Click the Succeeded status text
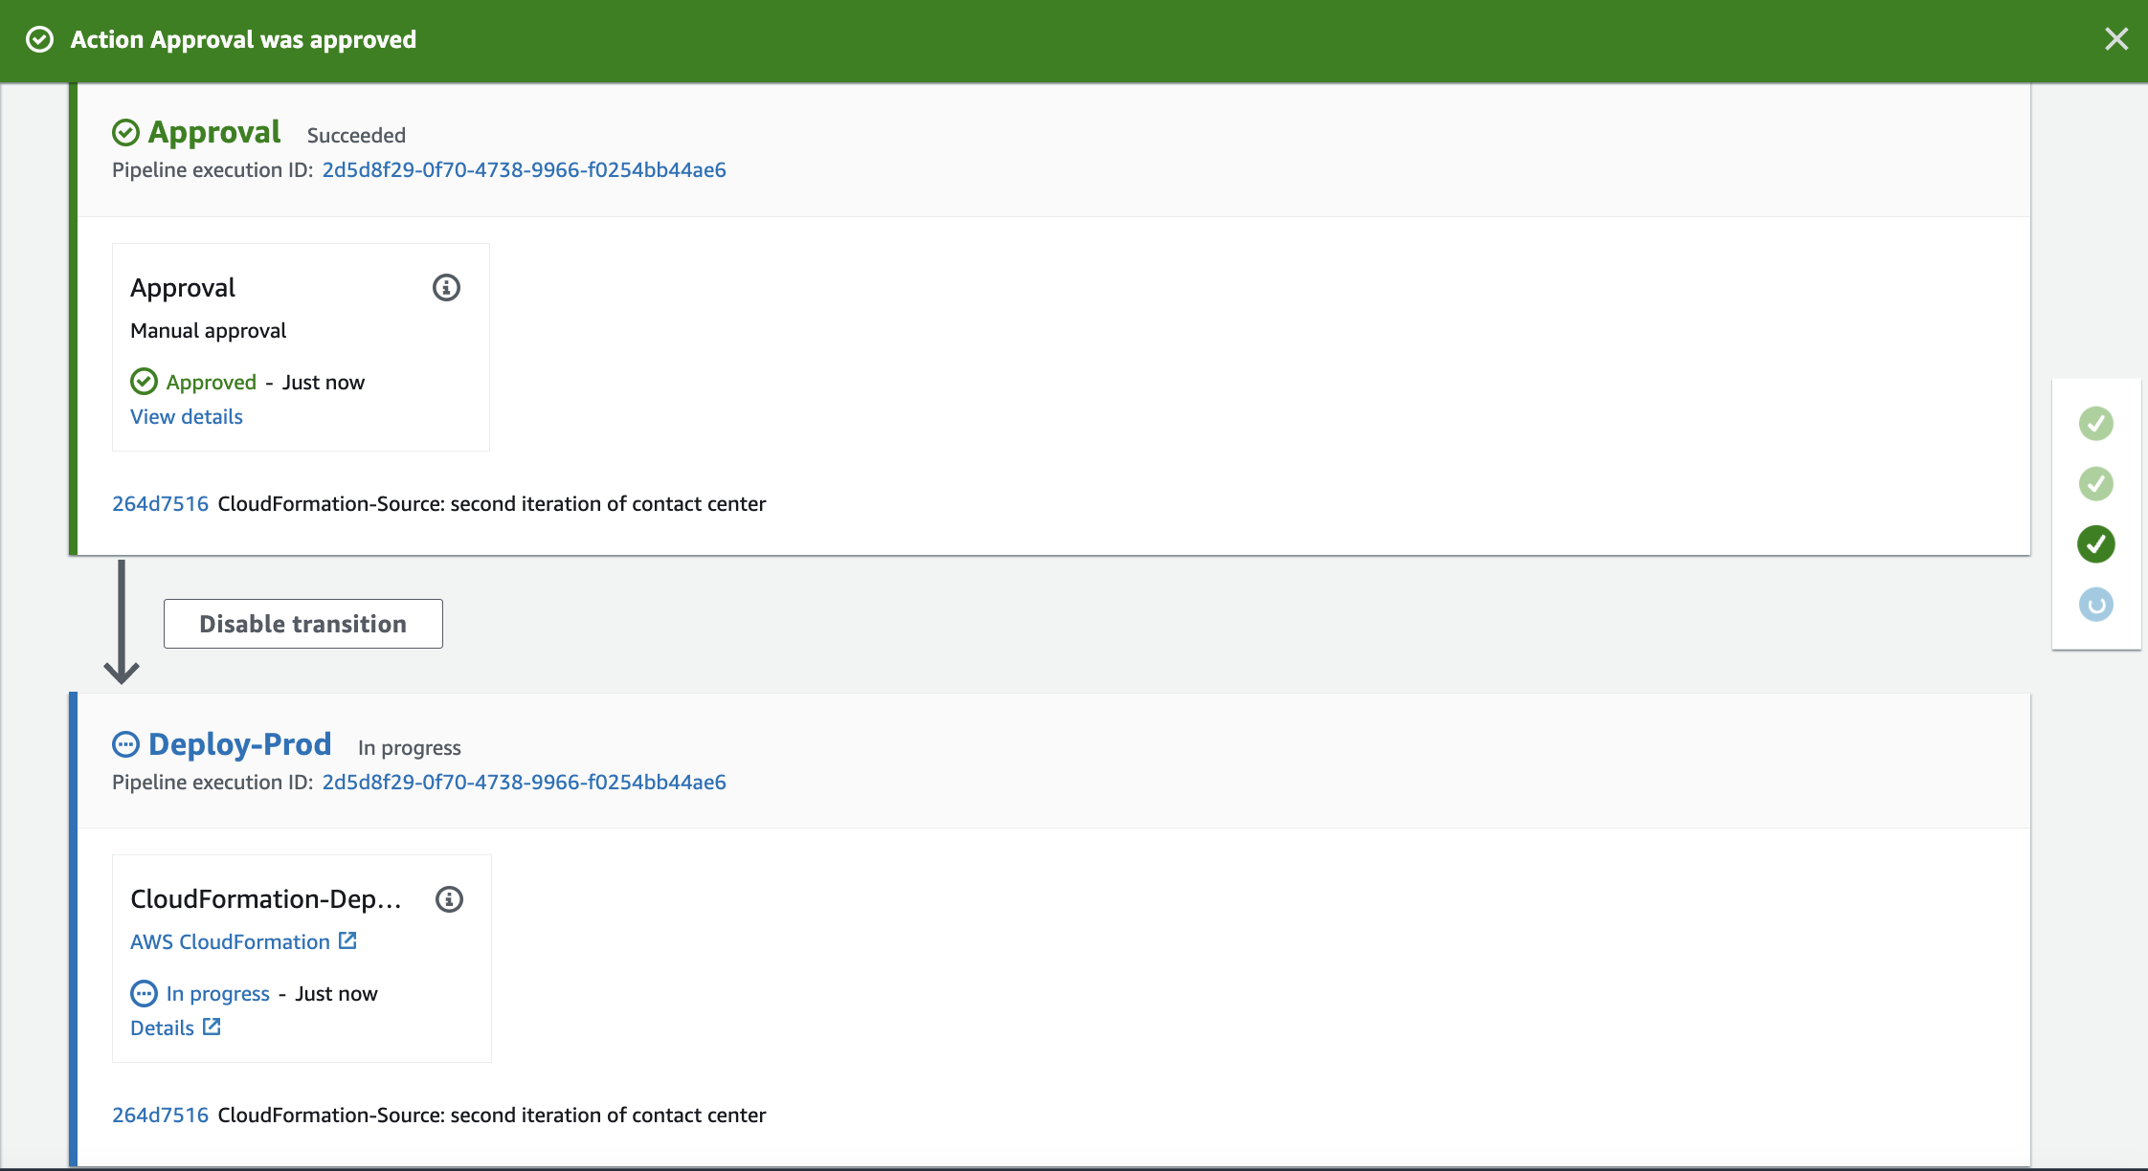 point(356,135)
